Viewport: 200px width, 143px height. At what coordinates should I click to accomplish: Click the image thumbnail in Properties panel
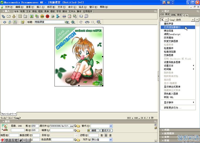(5, 128)
